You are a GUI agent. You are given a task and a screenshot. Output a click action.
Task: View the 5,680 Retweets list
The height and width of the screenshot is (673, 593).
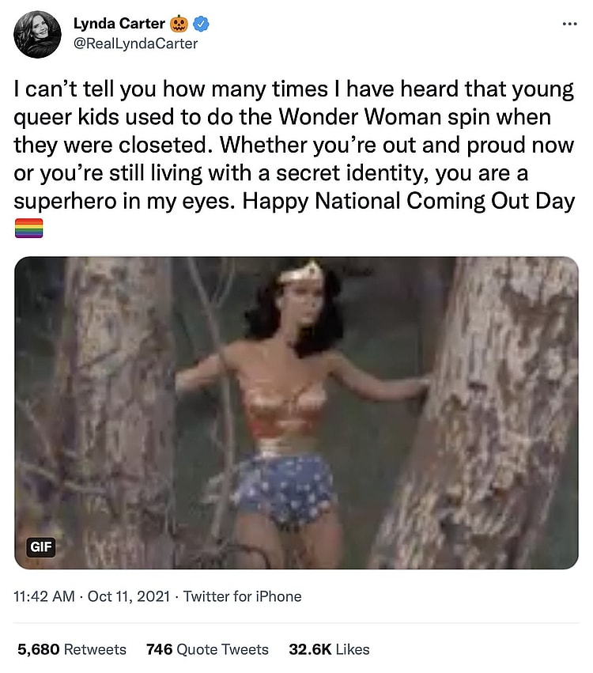tap(72, 649)
